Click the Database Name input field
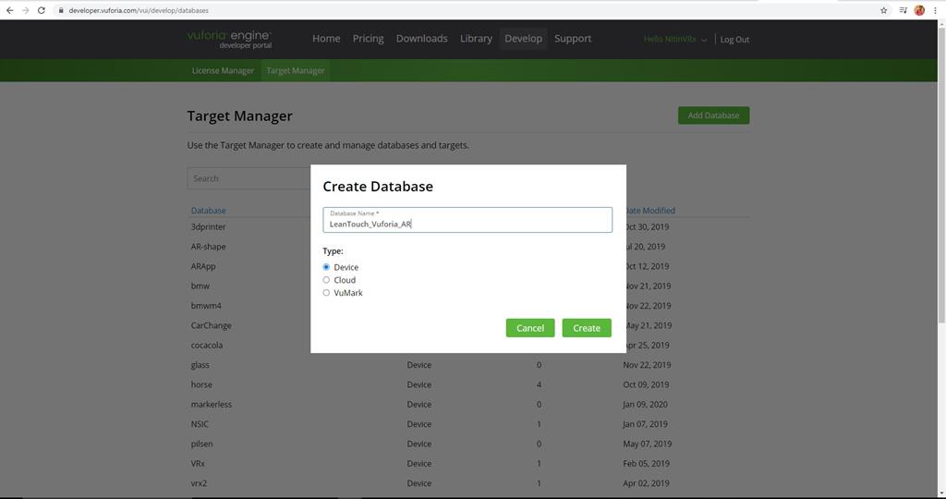946x499 pixels. point(467,220)
